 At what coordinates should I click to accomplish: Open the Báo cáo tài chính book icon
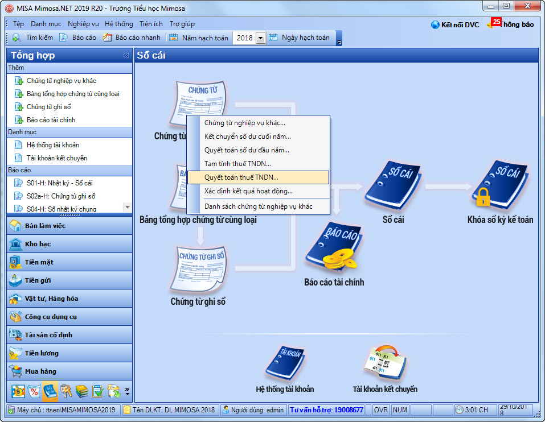coord(334,247)
